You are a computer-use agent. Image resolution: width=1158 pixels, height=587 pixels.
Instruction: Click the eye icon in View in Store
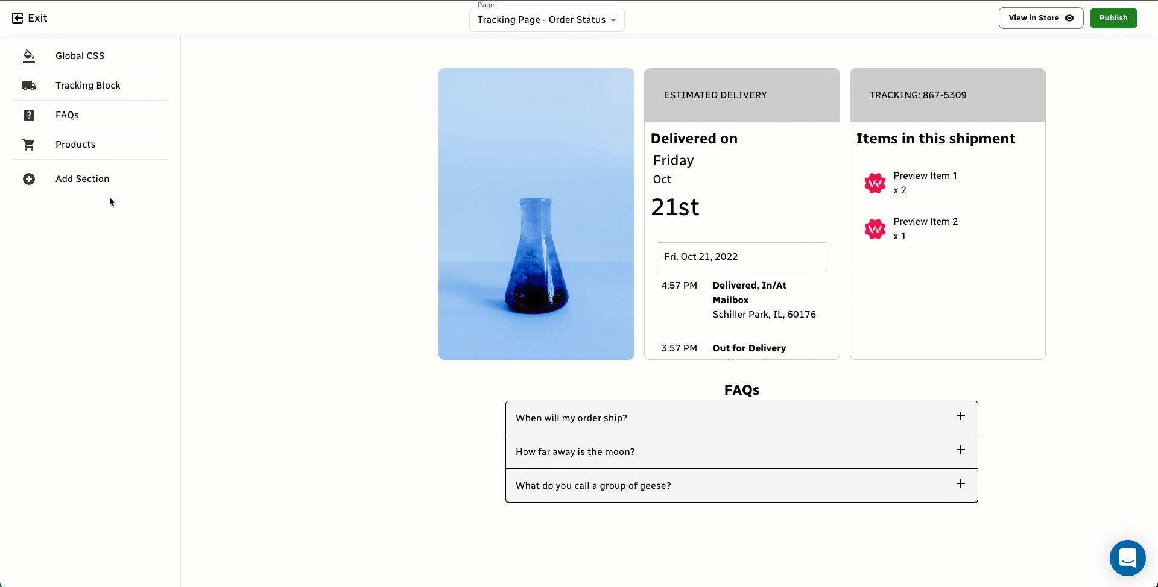click(1069, 18)
